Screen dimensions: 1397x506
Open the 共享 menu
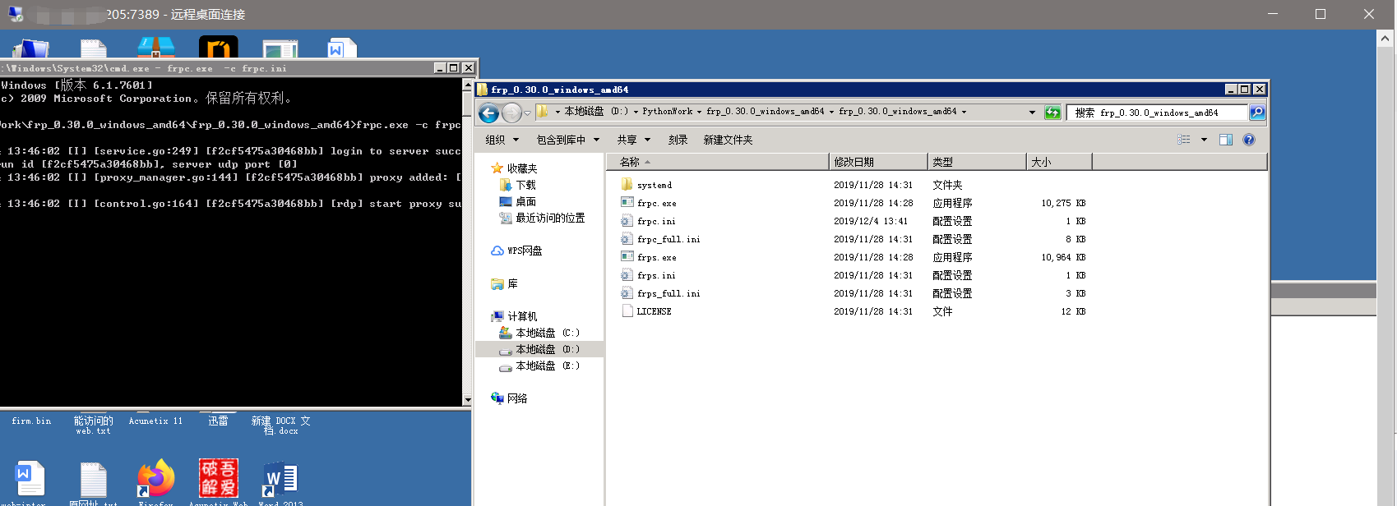tap(633, 140)
